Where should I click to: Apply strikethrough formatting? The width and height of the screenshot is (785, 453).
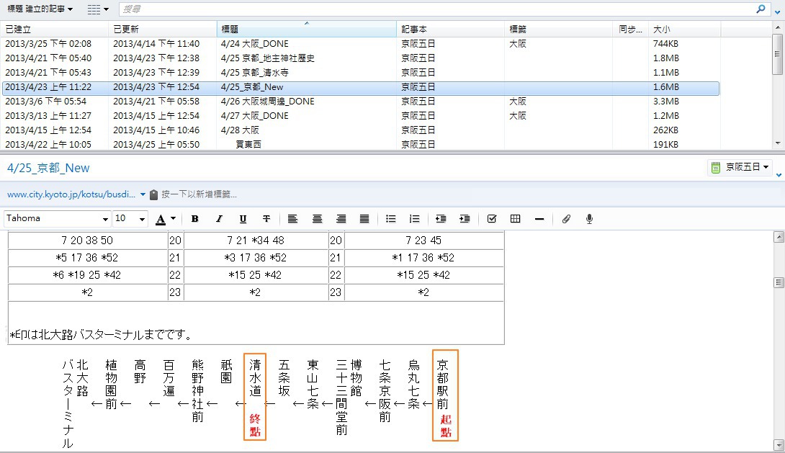tap(266, 219)
